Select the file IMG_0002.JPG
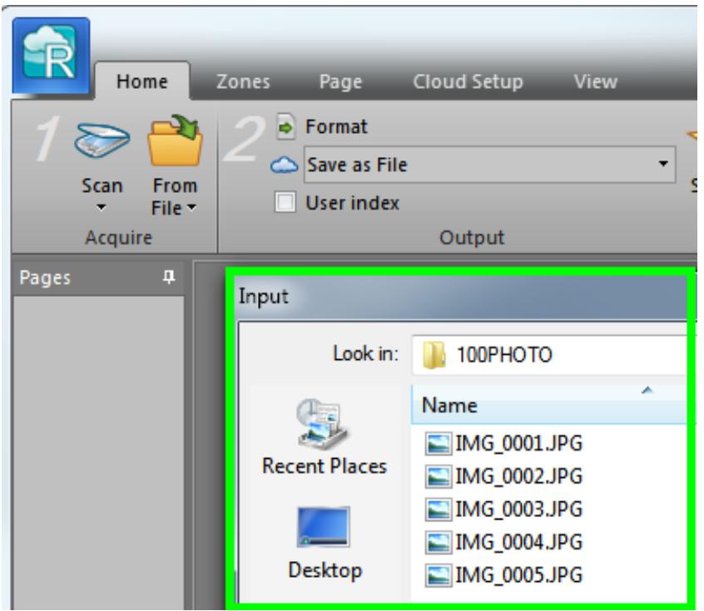 coord(503,476)
